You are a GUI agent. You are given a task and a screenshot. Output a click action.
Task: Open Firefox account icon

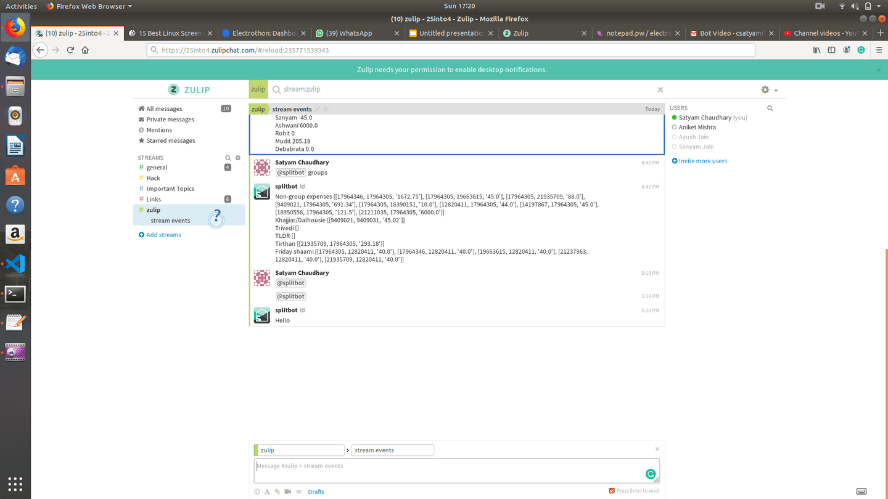847,50
